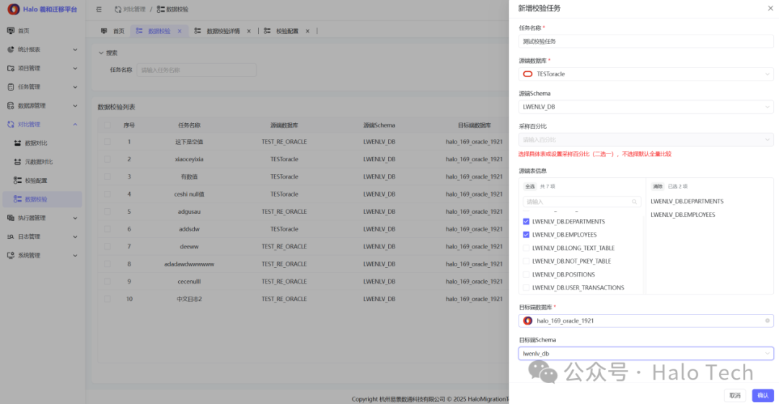Toggle the select-all checkbox in table header

click(107, 125)
